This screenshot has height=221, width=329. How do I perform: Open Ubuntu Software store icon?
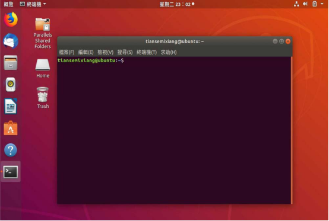point(11,128)
